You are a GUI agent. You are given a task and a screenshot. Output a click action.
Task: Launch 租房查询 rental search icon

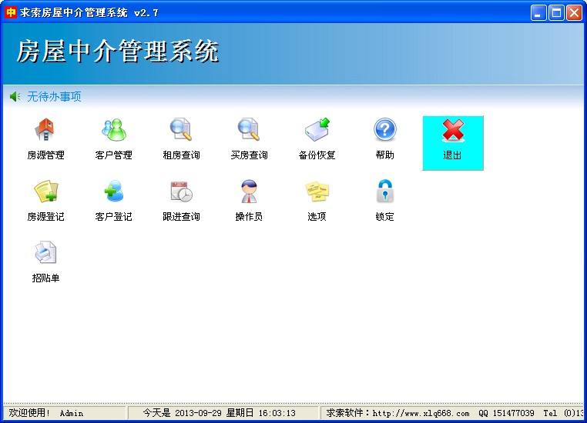point(181,129)
